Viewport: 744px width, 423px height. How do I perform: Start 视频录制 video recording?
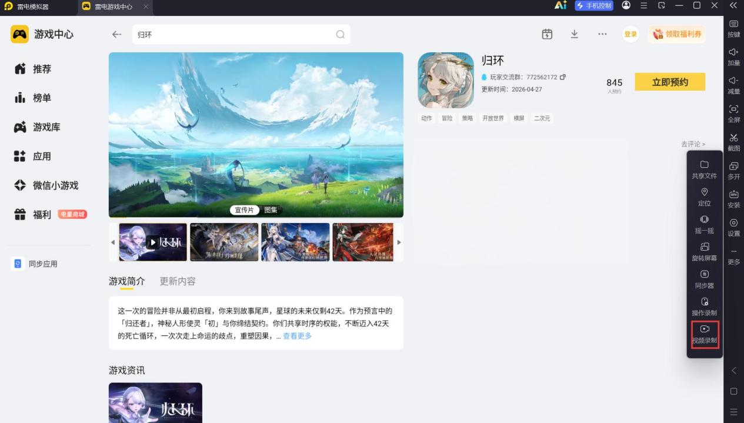[705, 334]
